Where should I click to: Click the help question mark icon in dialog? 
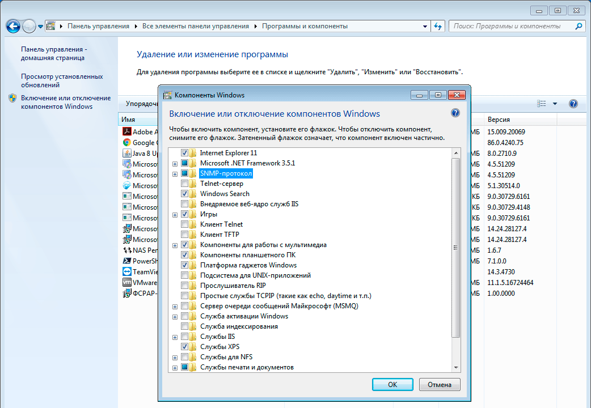pos(455,113)
